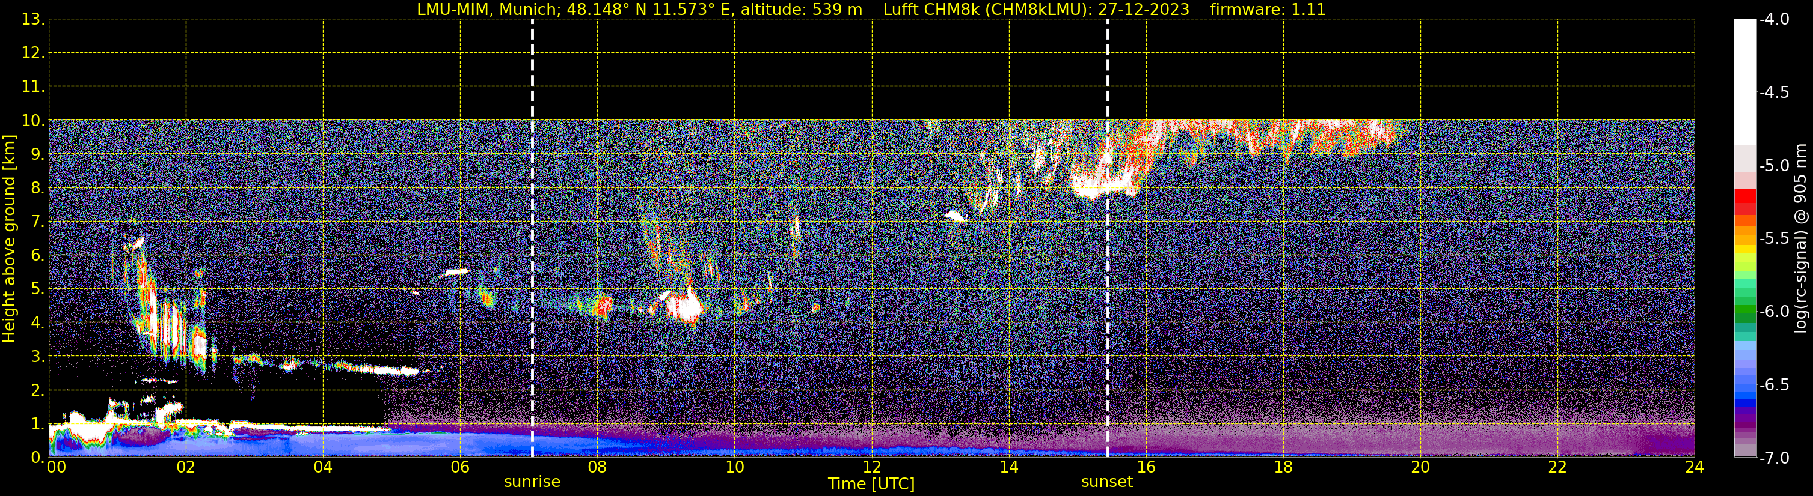The width and height of the screenshot is (1813, 496).
Task: Click the 'sunset' label below the axis
Action: 1107,482
